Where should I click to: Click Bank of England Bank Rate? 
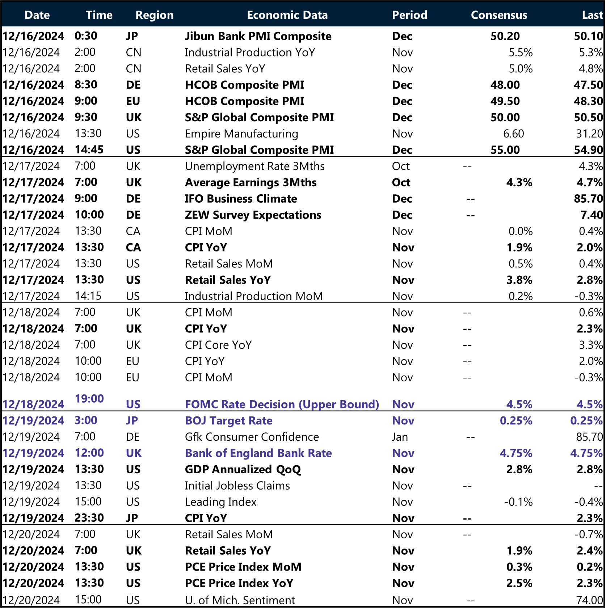point(258,453)
